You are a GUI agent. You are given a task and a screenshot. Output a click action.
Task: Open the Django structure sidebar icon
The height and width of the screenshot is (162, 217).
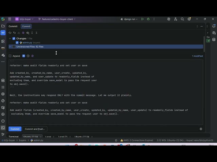pos(3,55)
